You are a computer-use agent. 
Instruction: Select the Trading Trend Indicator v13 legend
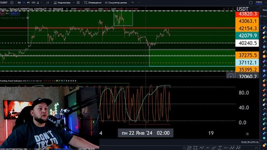click(x=13, y=81)
